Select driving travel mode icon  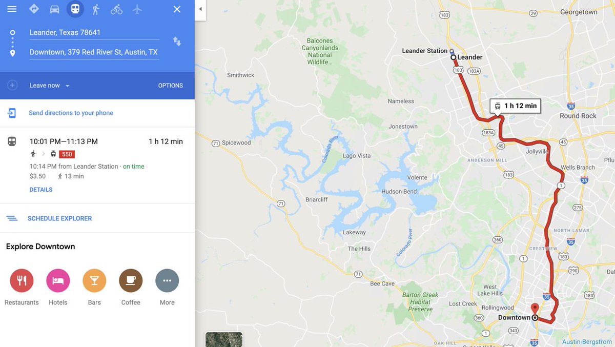pyautogui.click(x=54, y=9)
